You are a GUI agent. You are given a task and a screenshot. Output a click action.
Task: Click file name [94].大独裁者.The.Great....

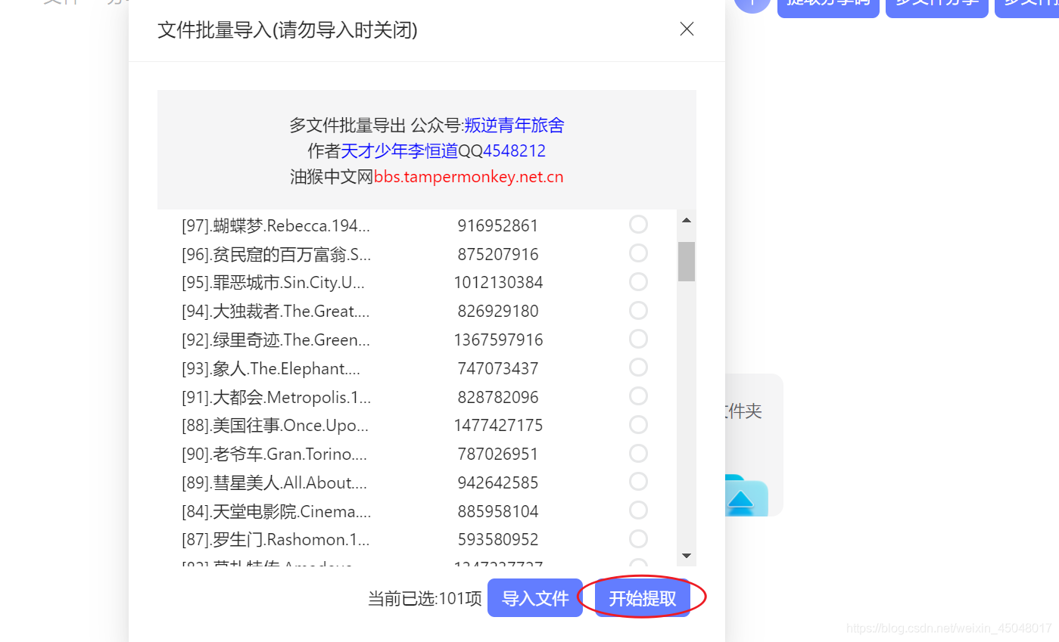coord(276,312)
